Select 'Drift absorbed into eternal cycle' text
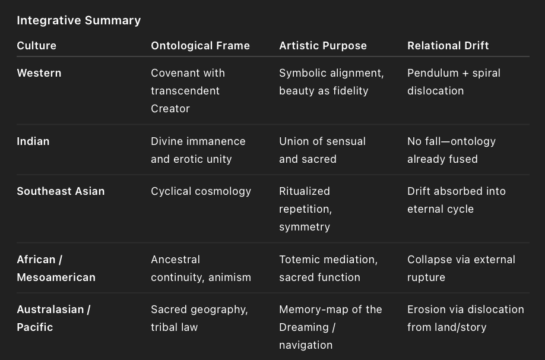545x360 pixels. pos(457,200)
